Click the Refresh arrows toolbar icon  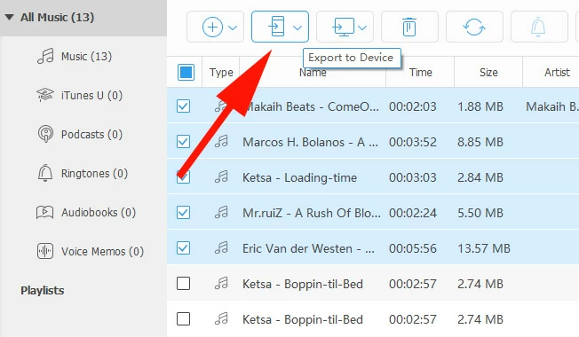[473, 27]
